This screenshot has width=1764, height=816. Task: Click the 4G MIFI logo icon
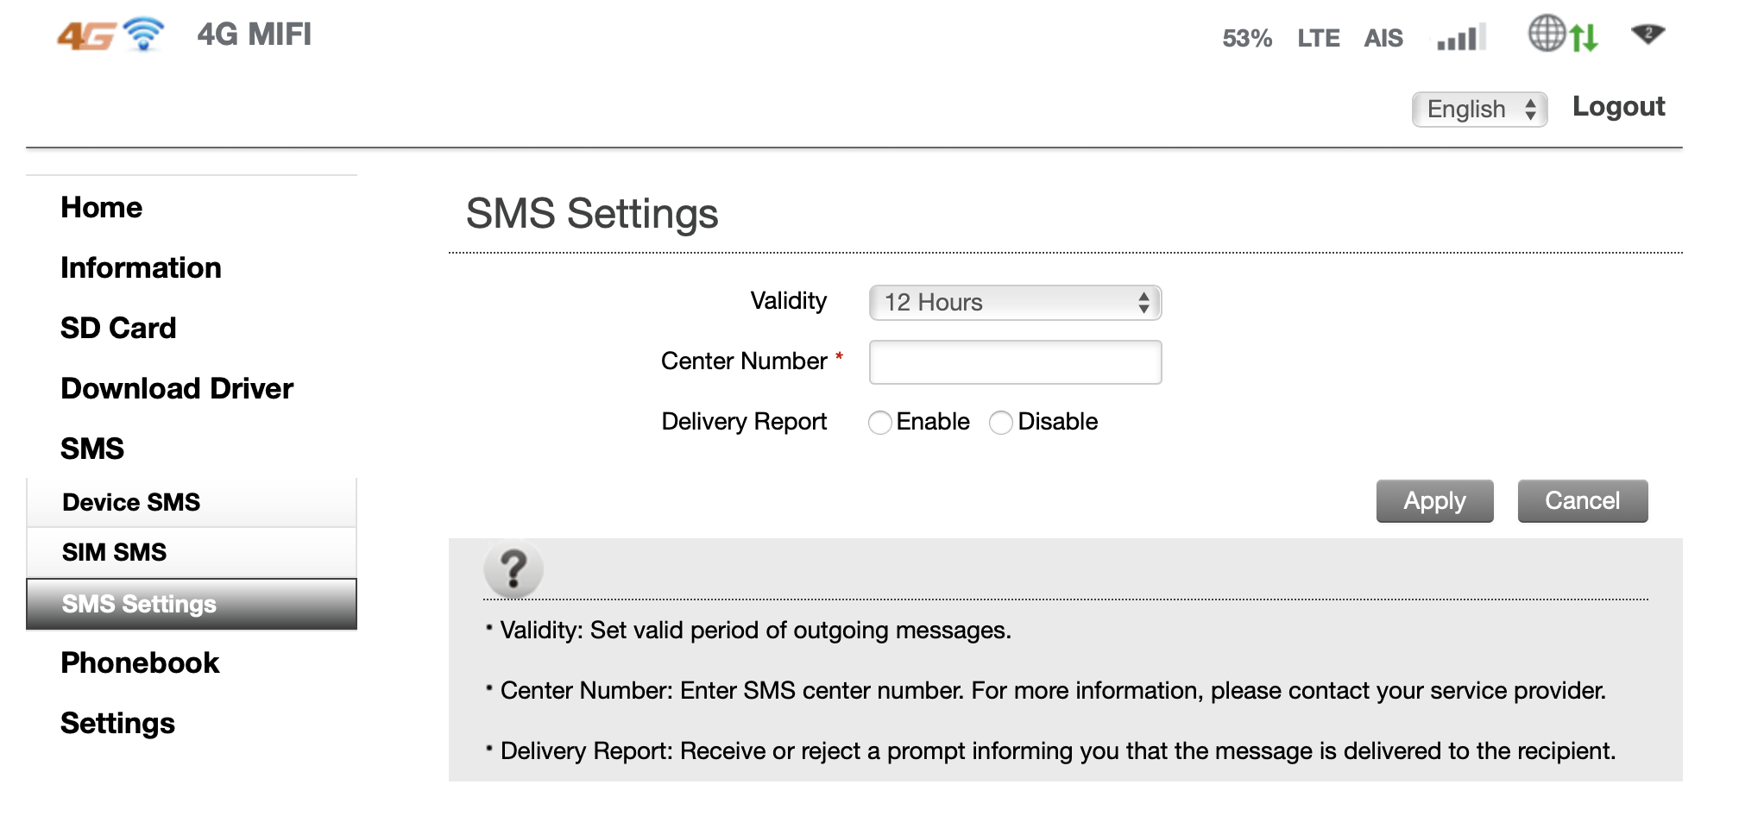(110, 35)
